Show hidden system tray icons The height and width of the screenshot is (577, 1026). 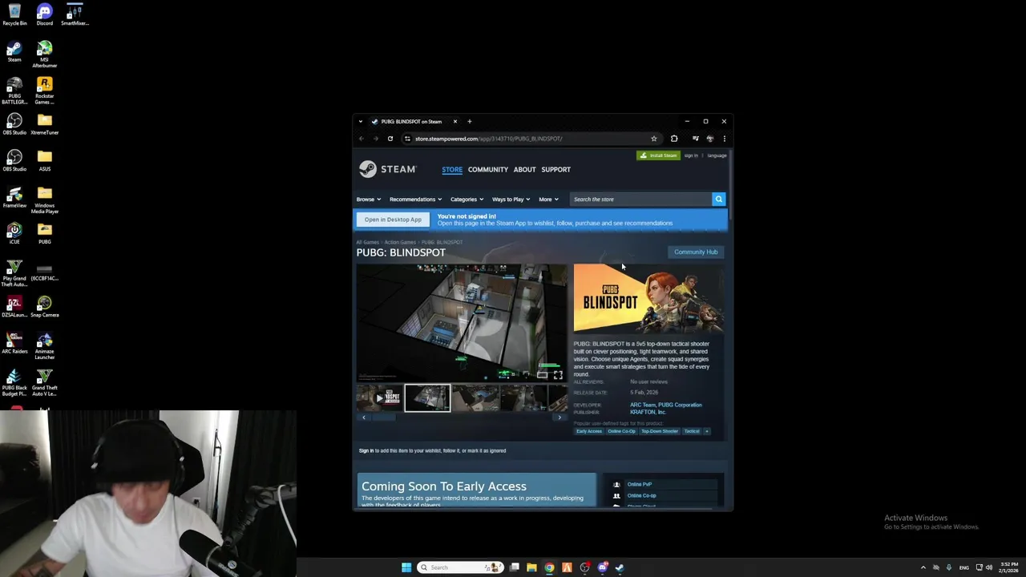pyautogui.click(x=923, y=567)
